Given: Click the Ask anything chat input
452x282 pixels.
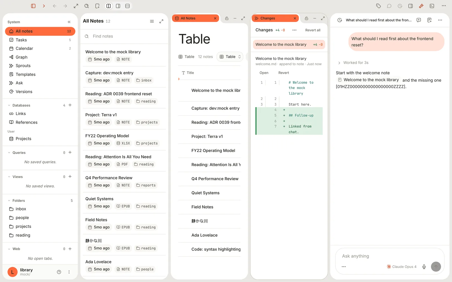Looking at the screenshot, I should pyautogui.click(x=389, y=256).
